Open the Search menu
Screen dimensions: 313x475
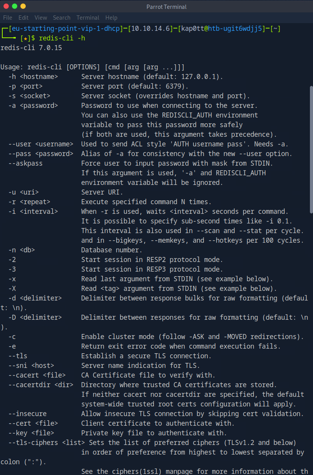click(62, 18)
